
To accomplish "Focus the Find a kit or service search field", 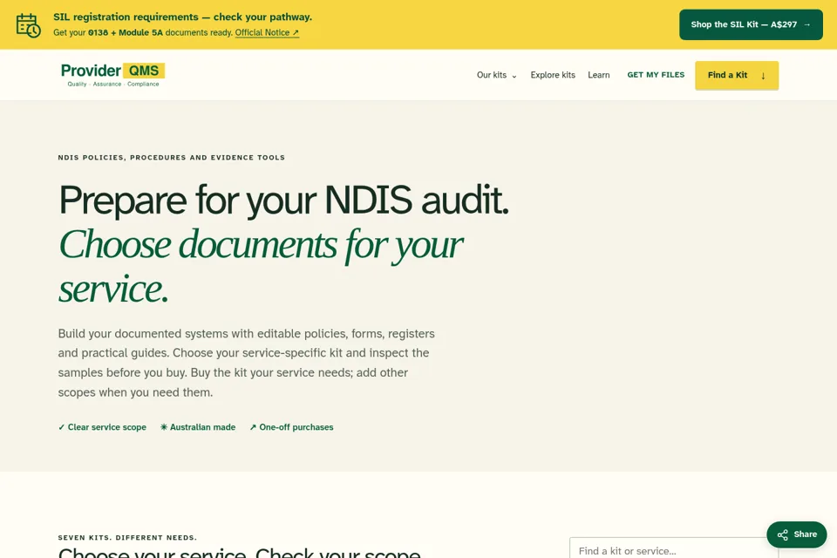I will click(674, 549).
